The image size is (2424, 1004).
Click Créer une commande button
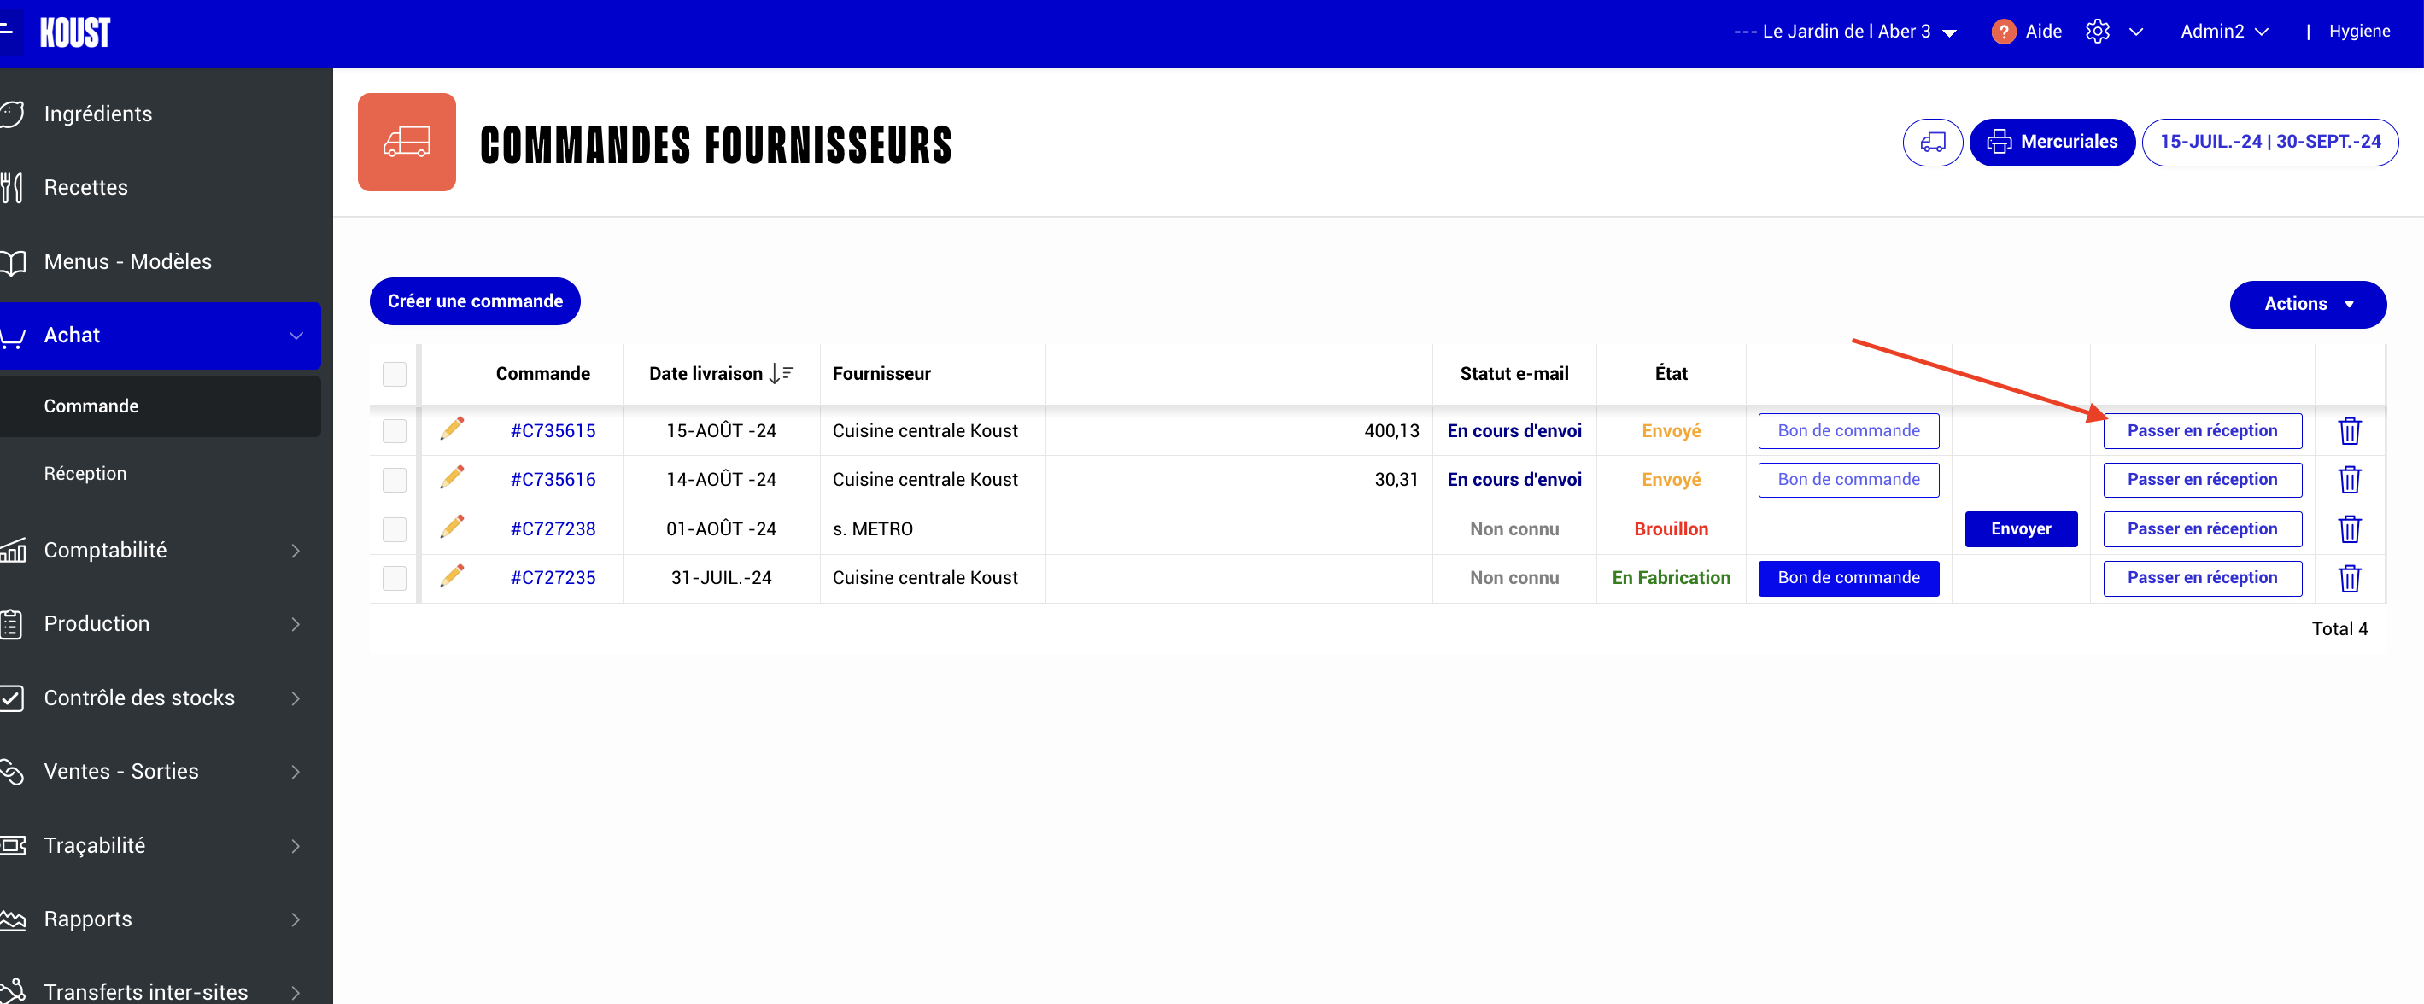[x=475, y=301]
